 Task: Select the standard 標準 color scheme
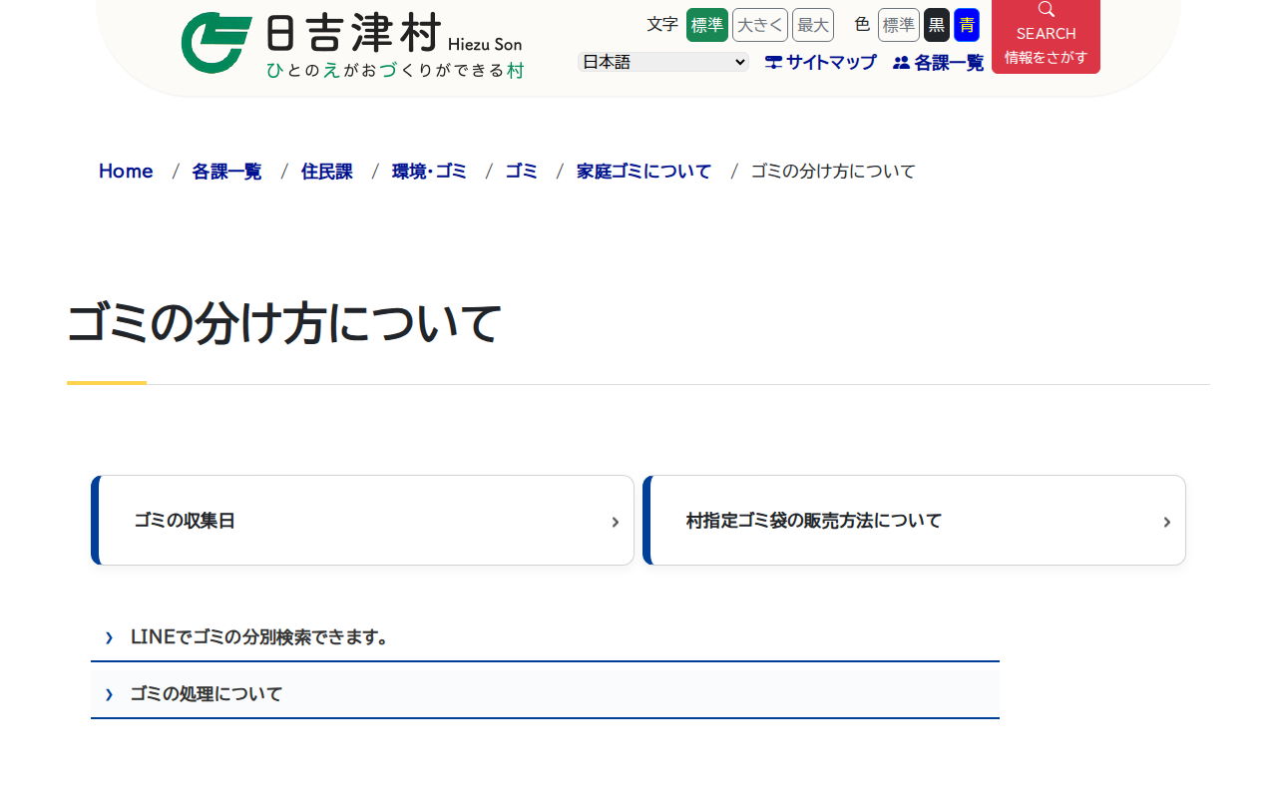(x=899, y=25)
